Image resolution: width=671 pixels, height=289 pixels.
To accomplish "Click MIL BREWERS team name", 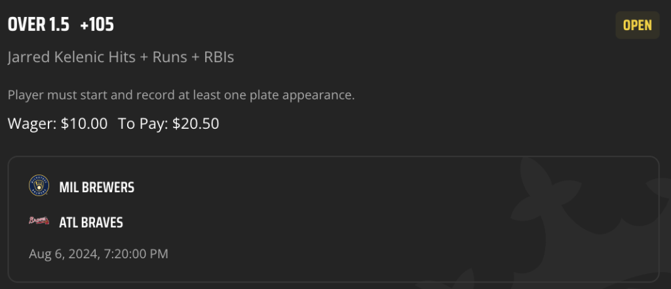I will tap(97, 187).
